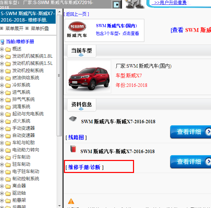The image size is (211, 208).
Task: Click the gray book icon above 线路图
Action: click(x=73, y=119)
